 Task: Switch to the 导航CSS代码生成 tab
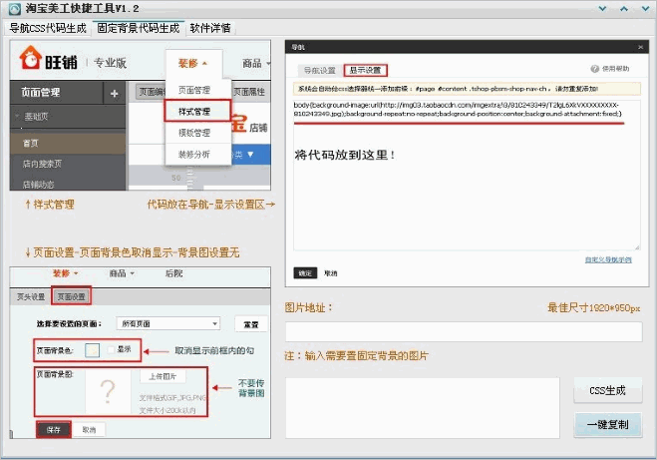48,28
